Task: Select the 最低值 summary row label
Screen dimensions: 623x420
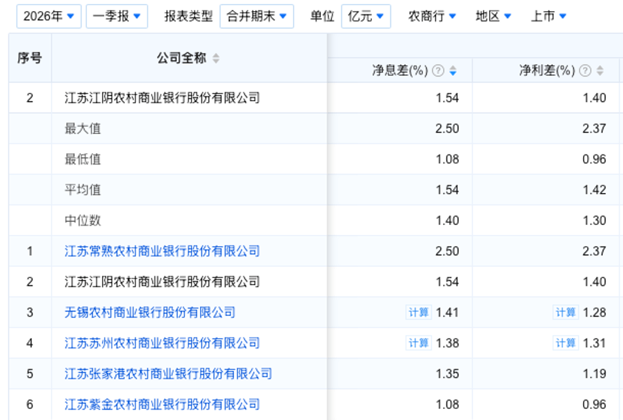Action: [82, 159]
